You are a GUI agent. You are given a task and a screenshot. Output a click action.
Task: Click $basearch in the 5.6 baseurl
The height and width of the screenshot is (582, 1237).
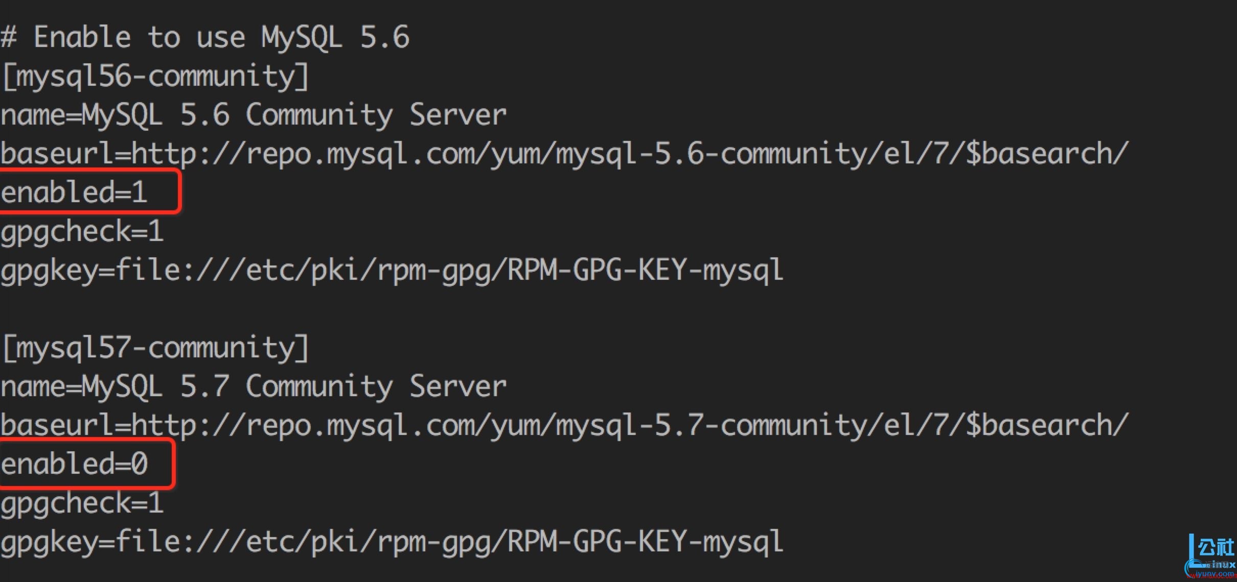click(1039, 154)
